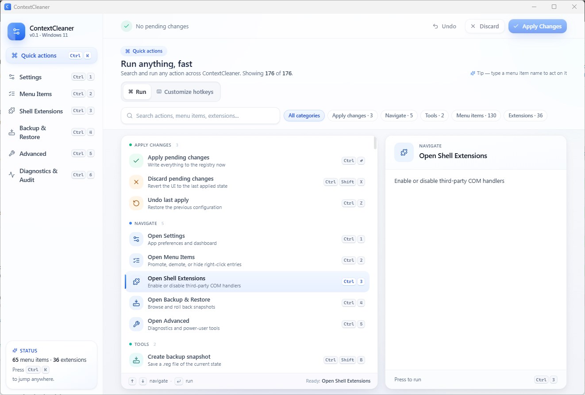Click the TOOLS section header
Viewport: 585px width, 395px height.
click(142, 344)
